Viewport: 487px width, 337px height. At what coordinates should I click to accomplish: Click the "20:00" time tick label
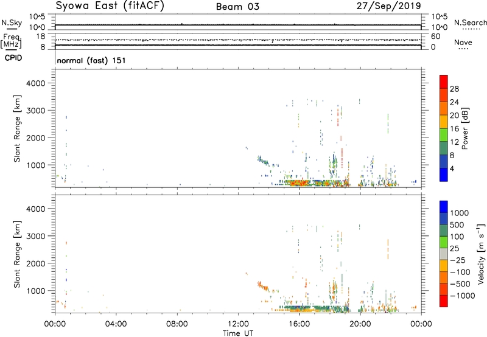(360, 324)
